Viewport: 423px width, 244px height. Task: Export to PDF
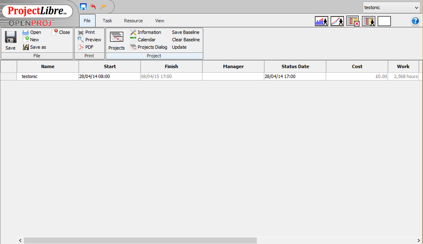(86, 47)
